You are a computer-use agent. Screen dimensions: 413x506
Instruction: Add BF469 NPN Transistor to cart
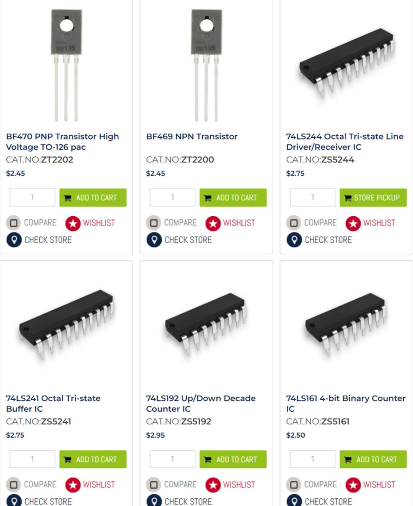pos(233,198)
